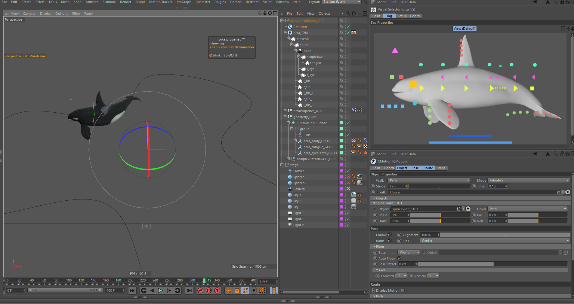This screenshot has width=574, height=304.
Task: Click the CMotion attribute manager search icon
Action: [x=555, y=154]
